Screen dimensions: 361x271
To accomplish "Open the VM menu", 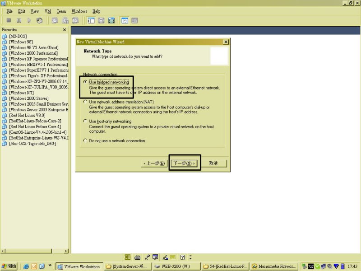I will 48,11.
